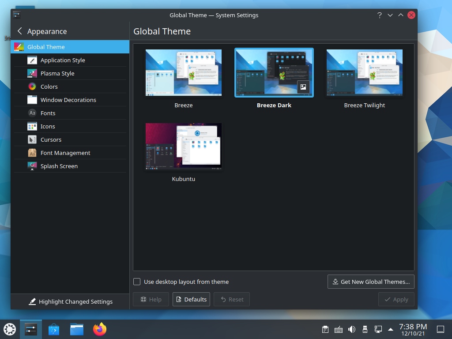Click the keyboard tray icon
452x339 pixels.
click(339, 329)
